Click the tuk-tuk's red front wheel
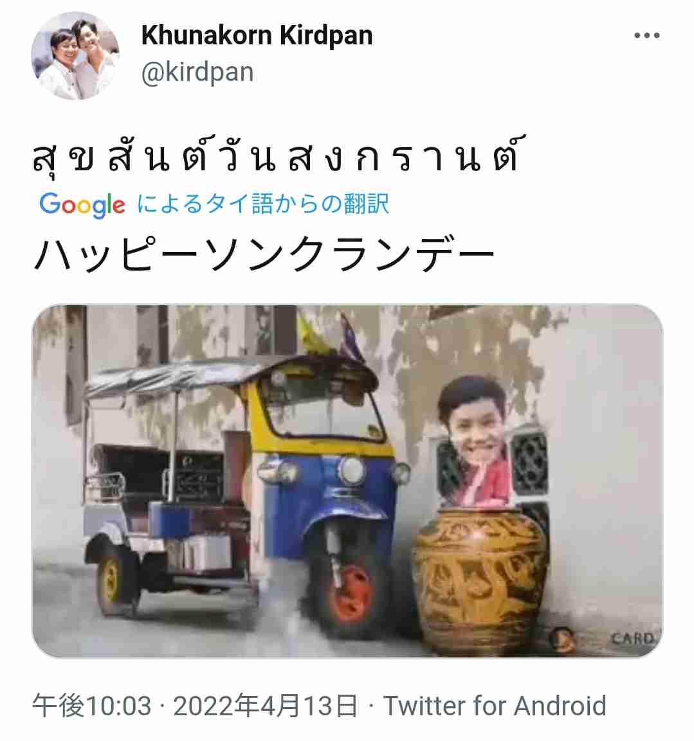 352,593
